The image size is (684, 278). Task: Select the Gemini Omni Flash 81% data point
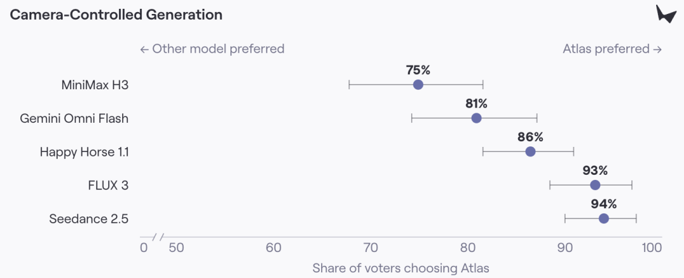476,118
